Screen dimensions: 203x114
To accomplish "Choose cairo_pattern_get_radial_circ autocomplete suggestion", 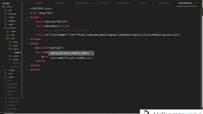I will [x=71, y=58].
